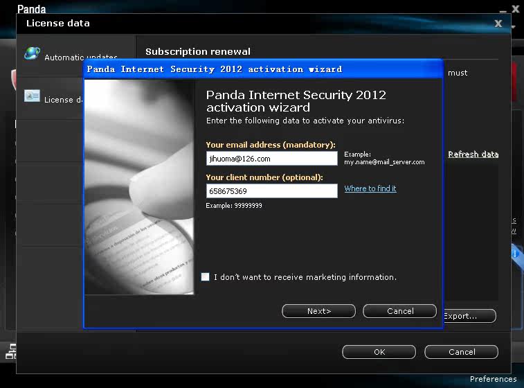Click the 'my.name@mail_server.com' example text
Image resolution: width=524 pixels, height=388 pixels.
[x=384, y=162]
